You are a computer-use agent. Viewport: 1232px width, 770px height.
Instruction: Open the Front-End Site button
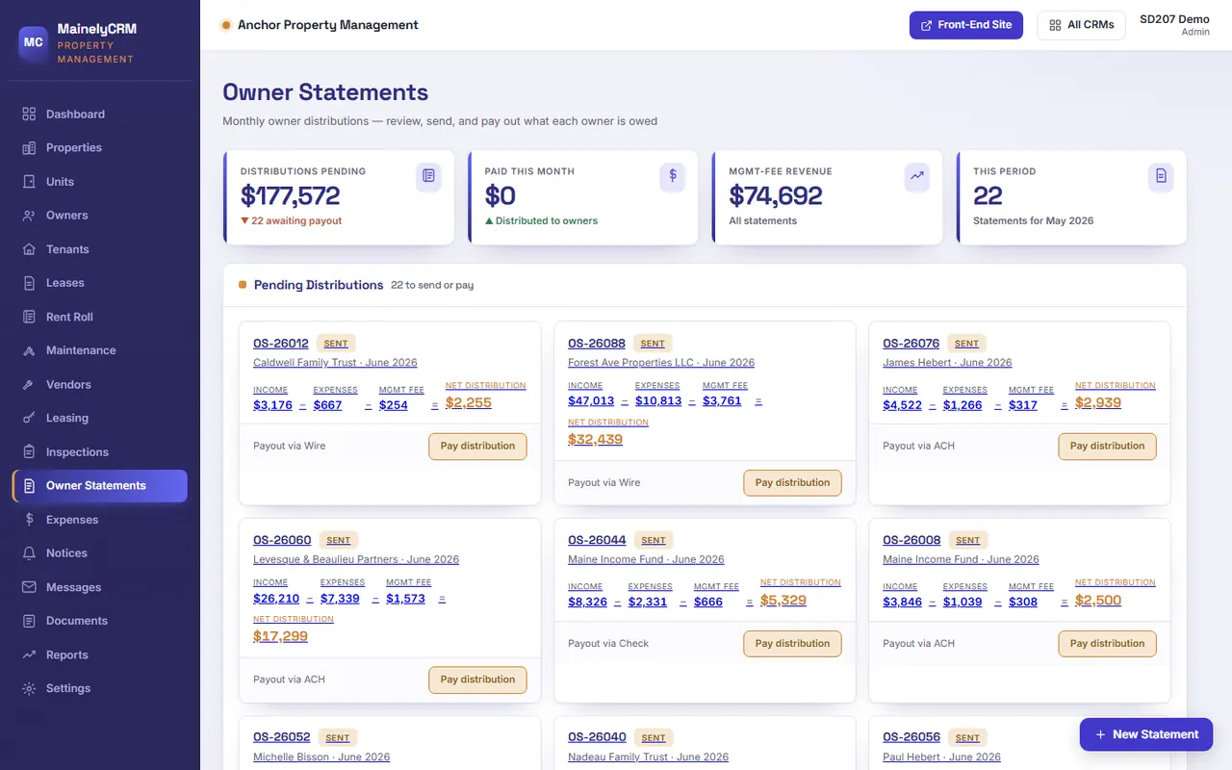[965, 25]
